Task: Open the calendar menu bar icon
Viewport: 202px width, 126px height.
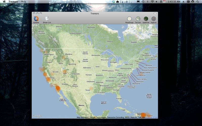Action: coord(164,2)
